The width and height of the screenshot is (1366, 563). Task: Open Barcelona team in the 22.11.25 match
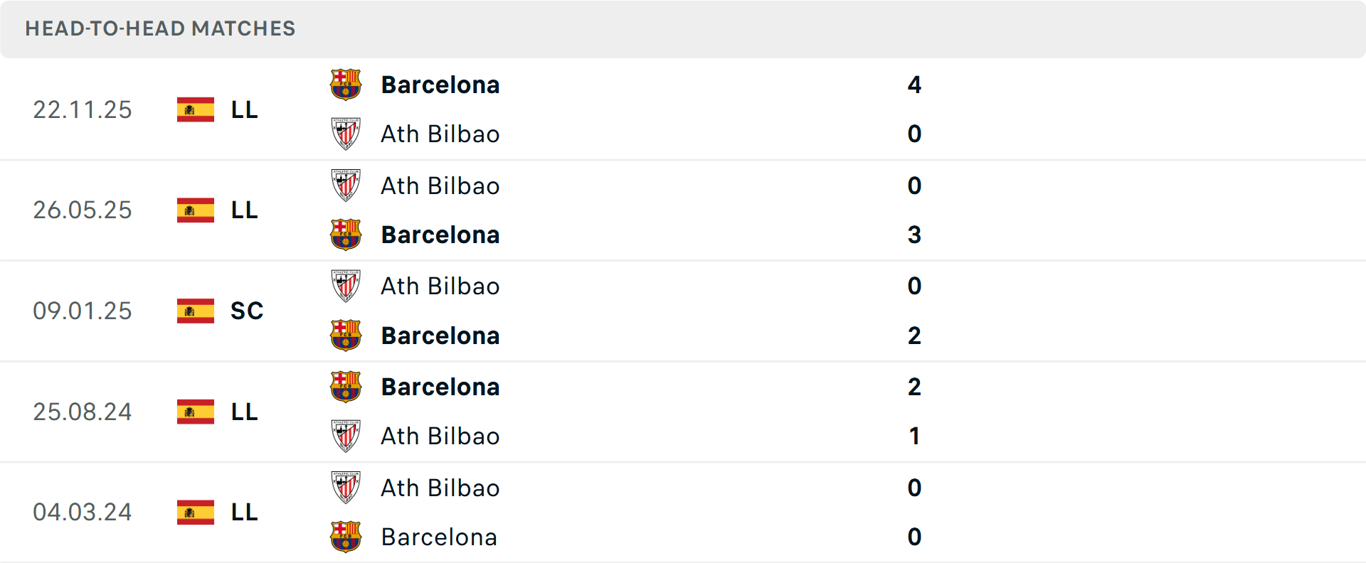pos(440,85)
